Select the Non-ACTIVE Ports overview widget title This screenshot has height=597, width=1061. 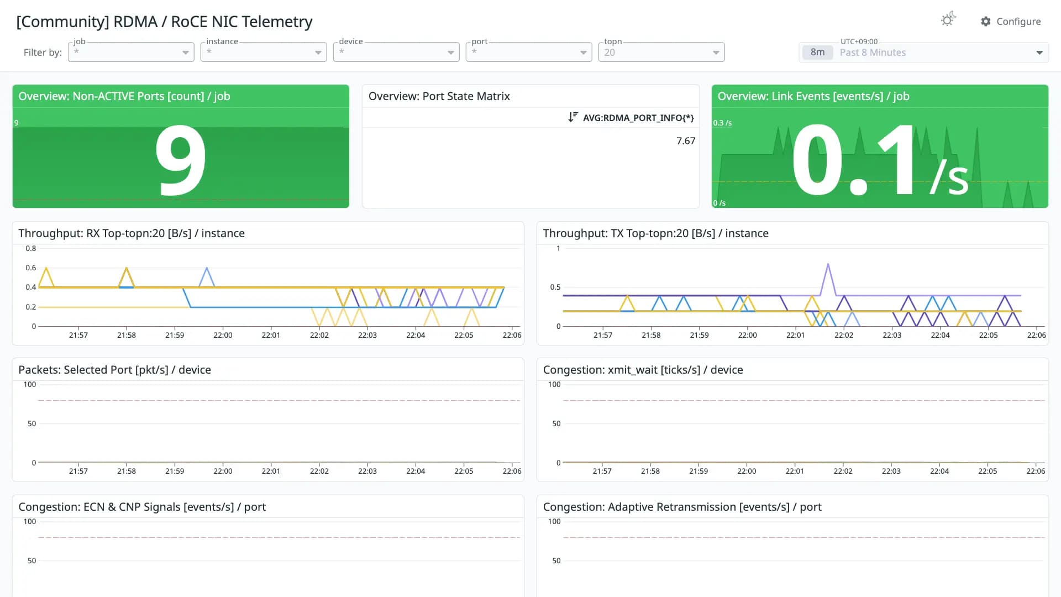[x=124, y=96]
